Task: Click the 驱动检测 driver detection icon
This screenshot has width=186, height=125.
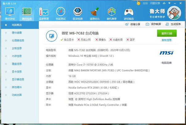Action: coord(77,13)
